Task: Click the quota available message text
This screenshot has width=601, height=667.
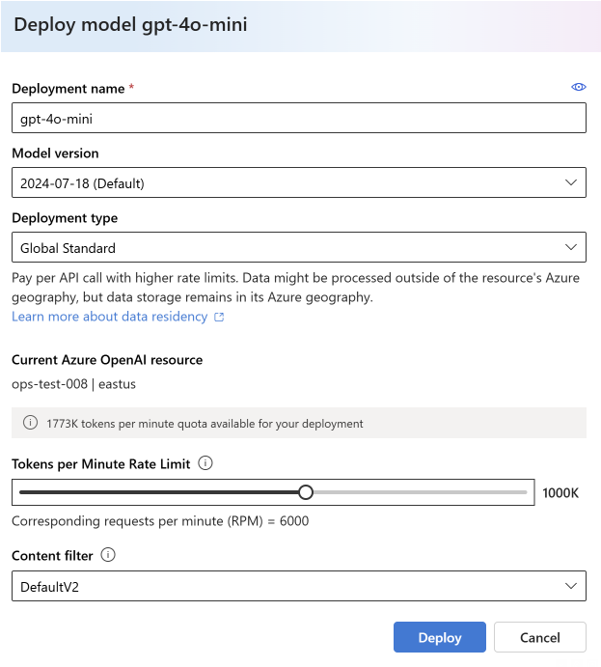Action: (x=205, y=423)
